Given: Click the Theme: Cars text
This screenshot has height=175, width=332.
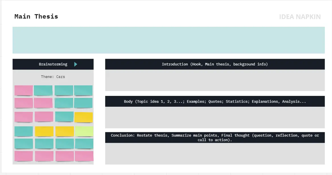Looking at the screenshot, I should [53, 77].
